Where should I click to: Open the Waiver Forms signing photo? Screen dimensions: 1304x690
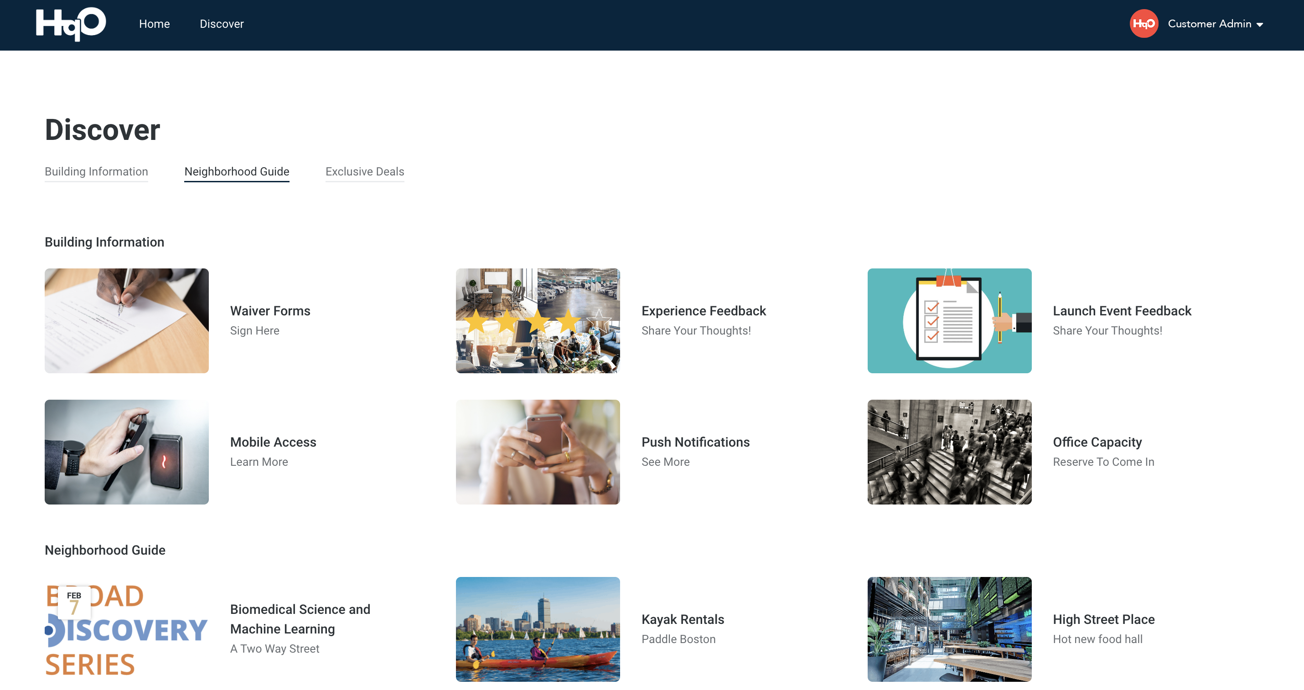click(127, 321)
